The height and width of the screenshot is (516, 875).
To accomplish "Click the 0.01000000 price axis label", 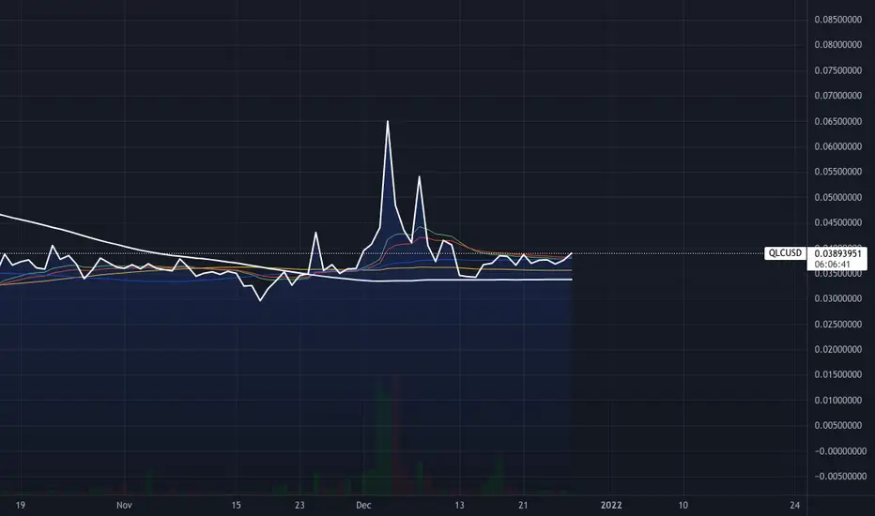I will pyautogui.click(x=838, y=400).
